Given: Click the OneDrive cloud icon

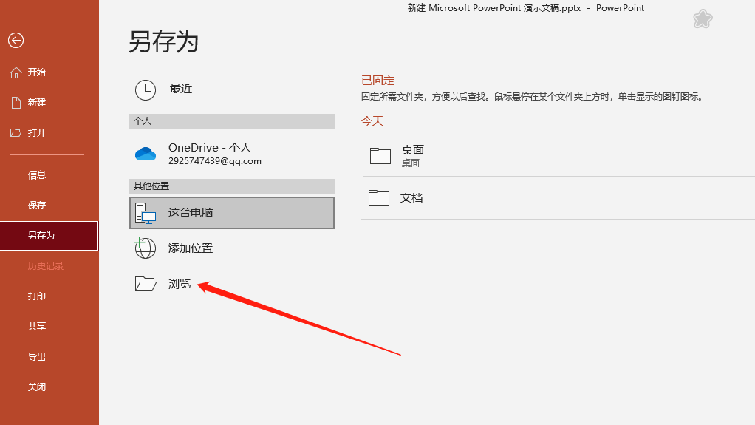Looking at the screenshot, I should click(146, 154).
